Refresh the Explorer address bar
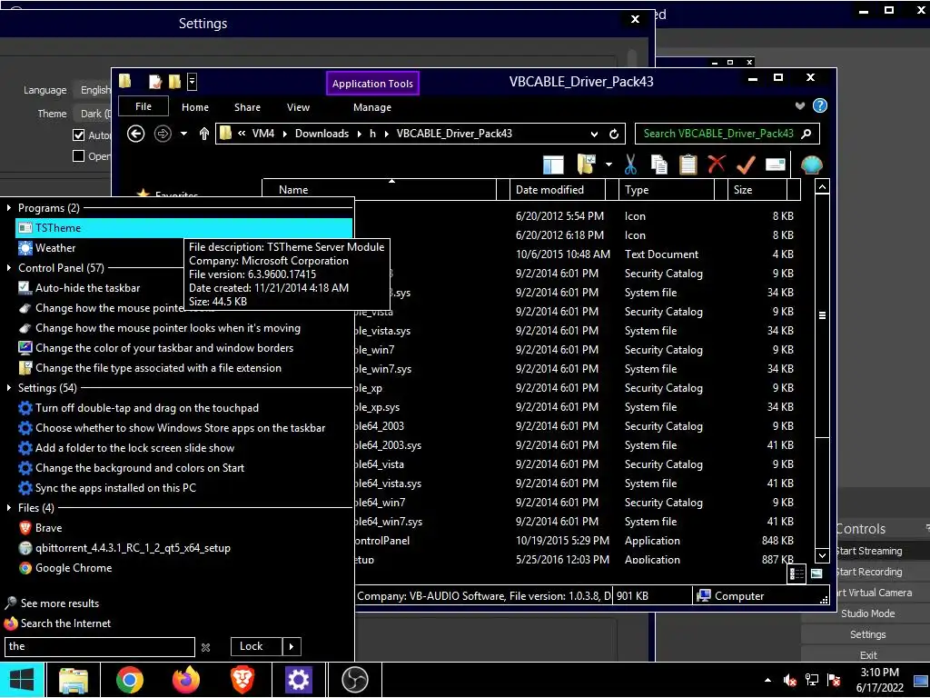This screenshot has height=698, width=930. [x=615, y=135]
